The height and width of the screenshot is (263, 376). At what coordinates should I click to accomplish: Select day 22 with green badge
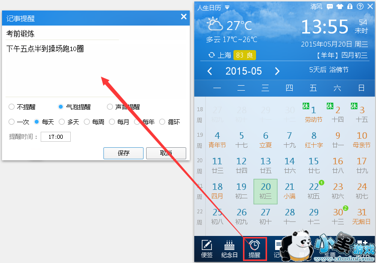(314, 191)
